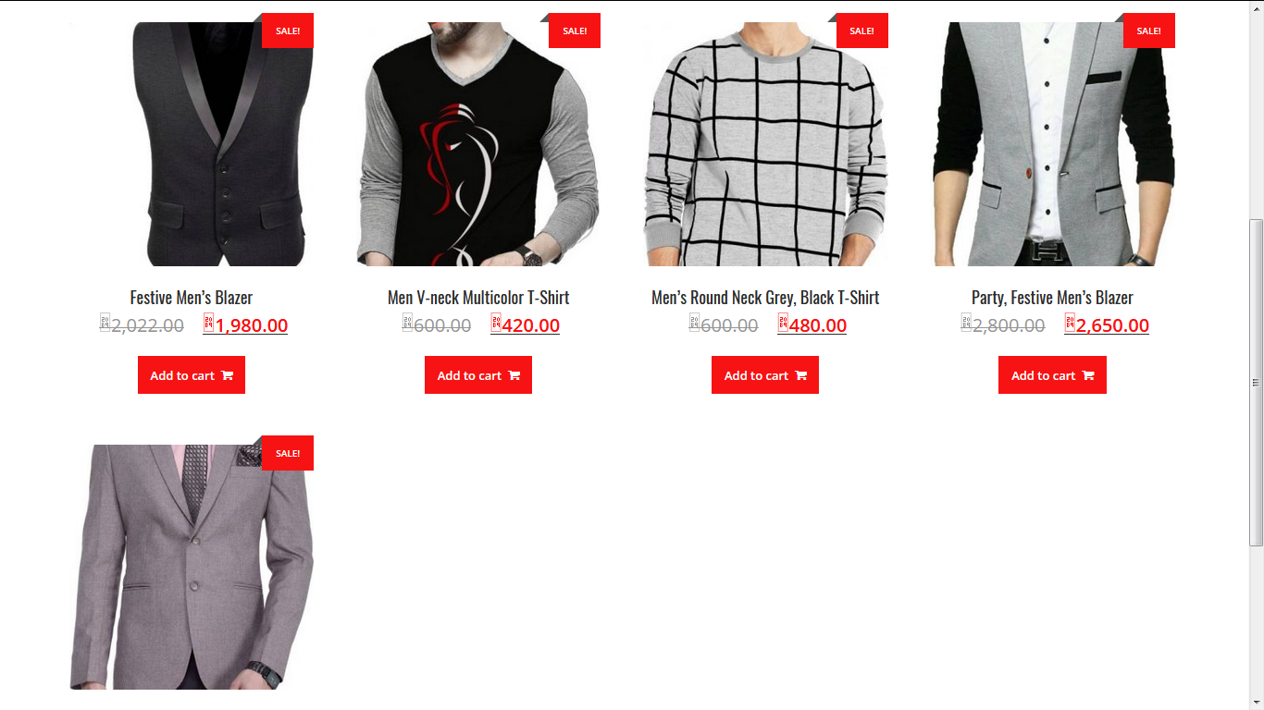
Task: Click the SALE! badge on the bottom suit jacket
Action: coord(288,453)
